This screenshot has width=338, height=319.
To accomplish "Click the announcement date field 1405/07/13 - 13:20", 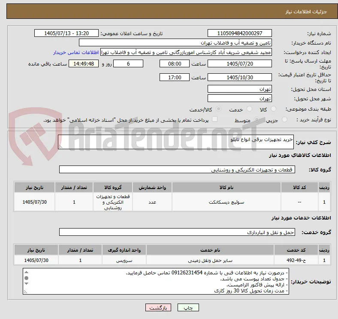I will [66, 33].
